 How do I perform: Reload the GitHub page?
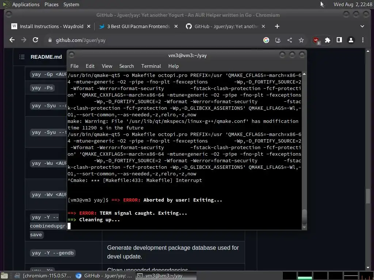pyautogui.click(x=35, y=40)
